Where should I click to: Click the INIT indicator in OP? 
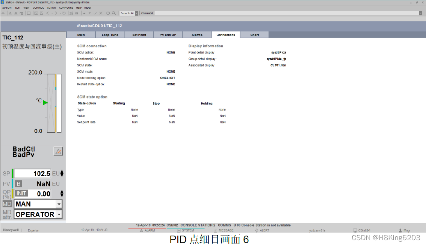tap(21, 194)
